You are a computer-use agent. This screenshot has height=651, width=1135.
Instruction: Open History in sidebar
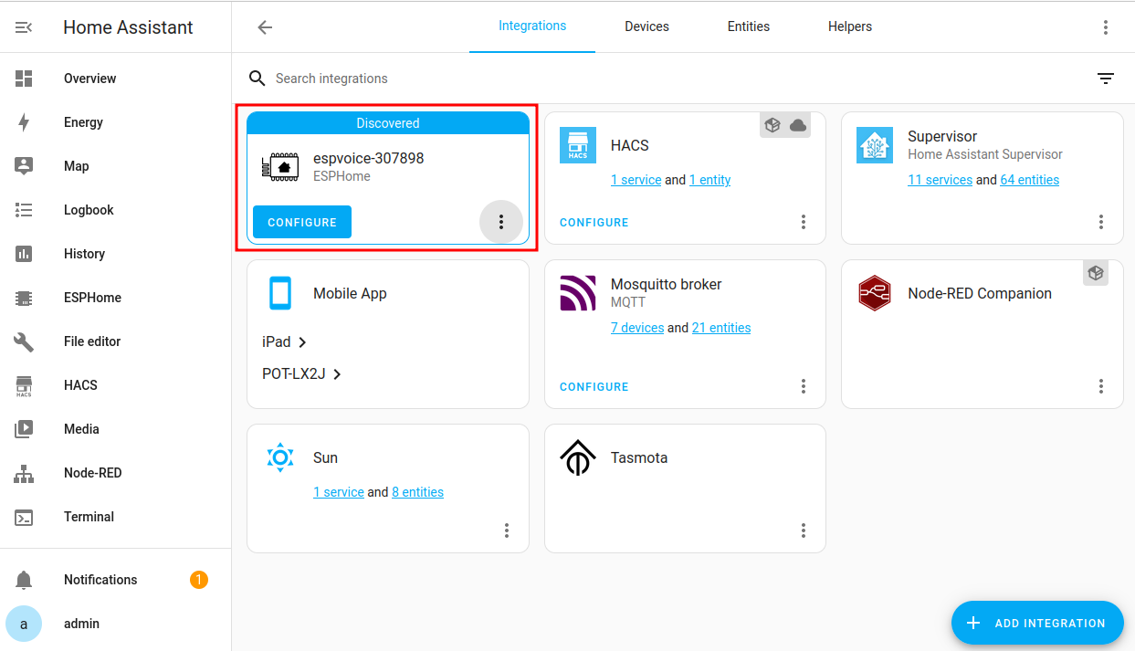[x=115, y=254]
